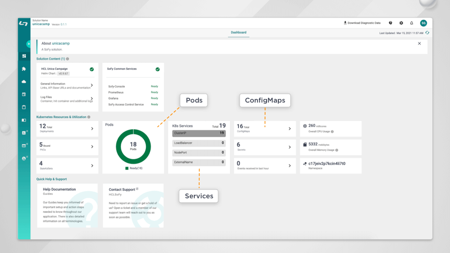
Task: Open the settings gear icon
Action: 401,23
